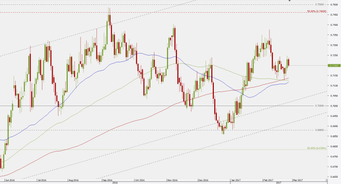Select the December 2016 lowest candlestick

tap(223, 130)
